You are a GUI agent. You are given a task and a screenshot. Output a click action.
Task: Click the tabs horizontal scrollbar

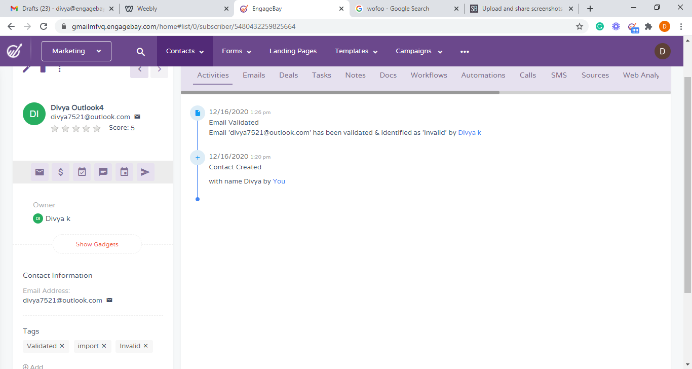tap(340, 93)
